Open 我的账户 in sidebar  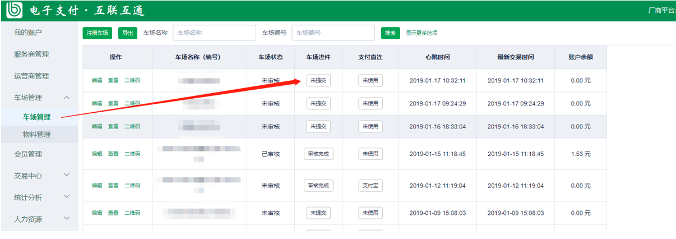pos(28,33)
